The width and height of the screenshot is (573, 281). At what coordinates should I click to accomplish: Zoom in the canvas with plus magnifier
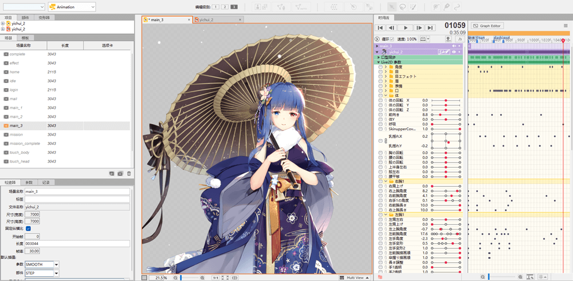202,278
